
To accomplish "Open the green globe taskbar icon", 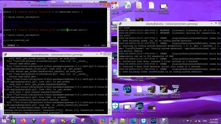I will pos(33,121).
